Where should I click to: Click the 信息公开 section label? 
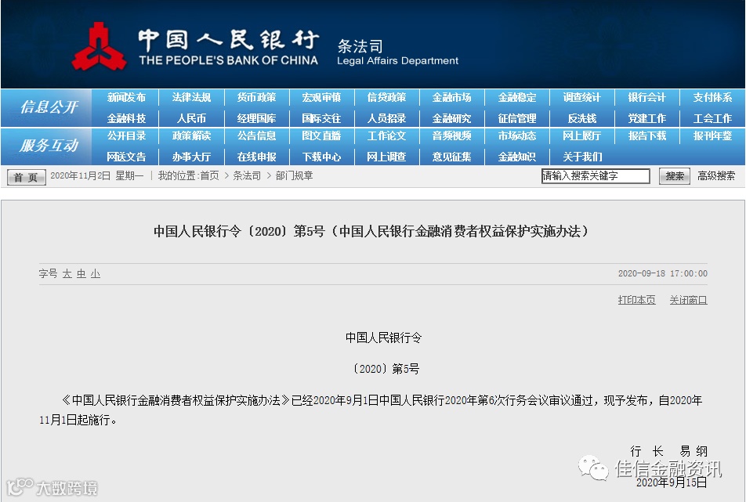pos(49,107)
